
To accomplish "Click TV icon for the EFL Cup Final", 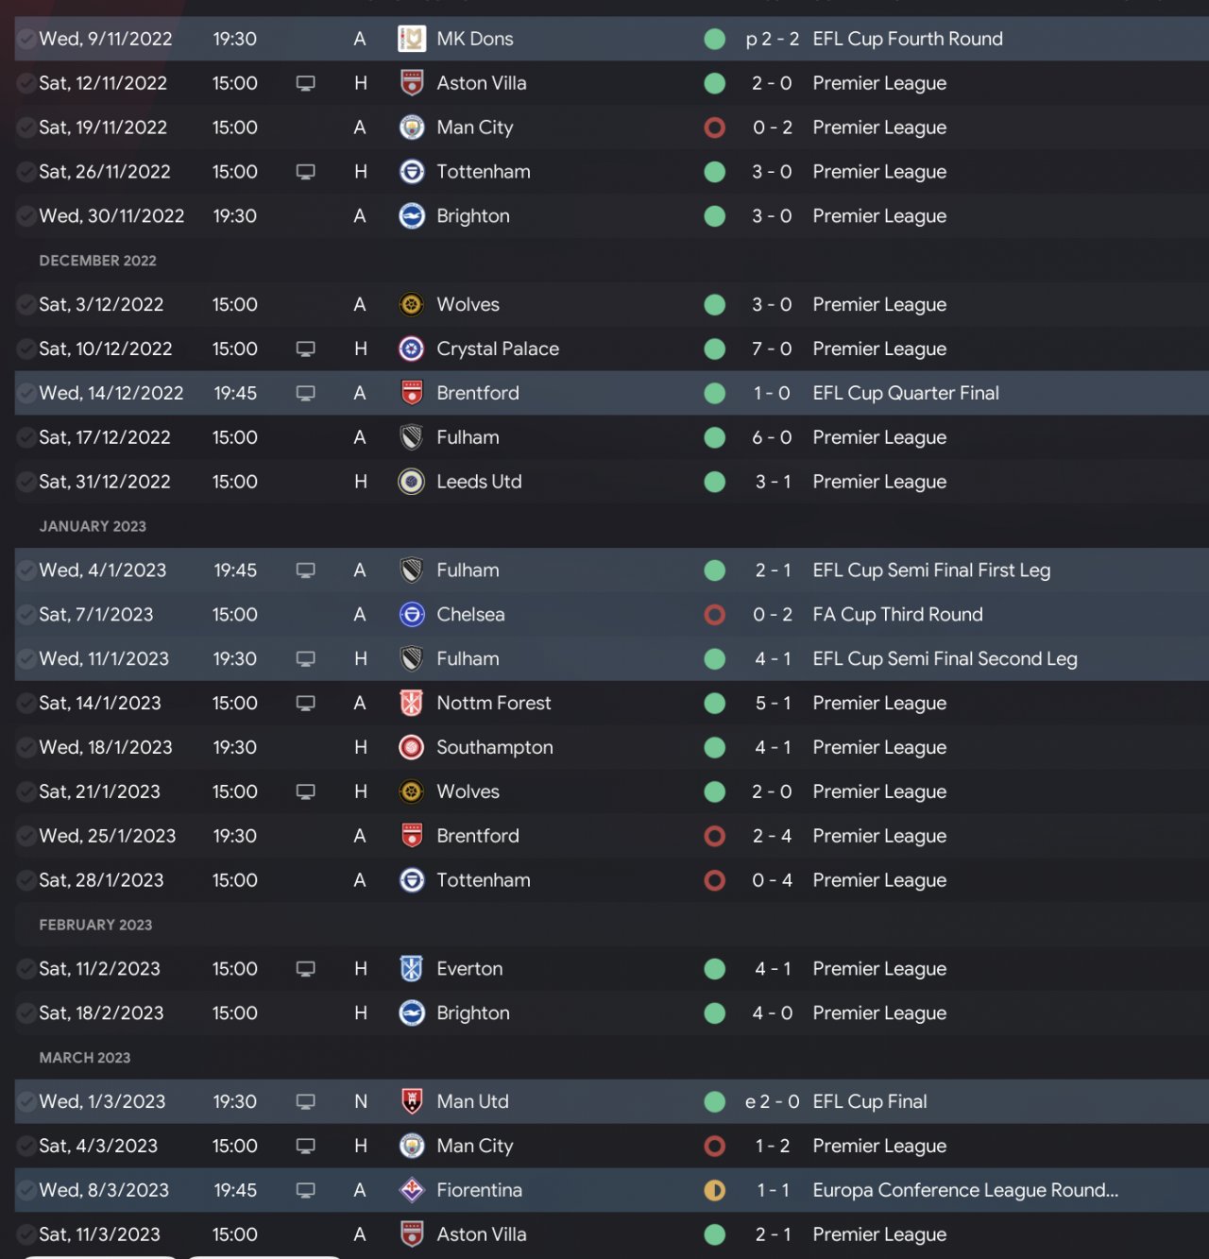I will coord(305,1101).
